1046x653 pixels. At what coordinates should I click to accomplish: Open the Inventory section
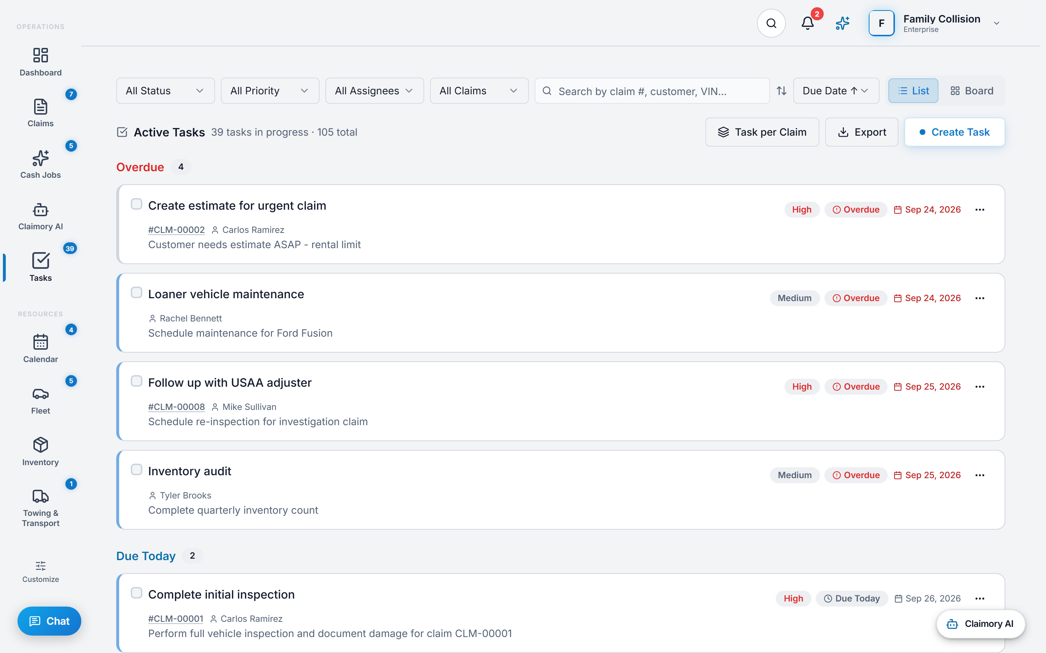click(41, 452)
